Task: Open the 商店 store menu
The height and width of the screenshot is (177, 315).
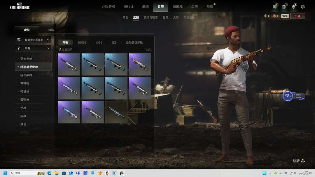Action: [x=210, y=6]
